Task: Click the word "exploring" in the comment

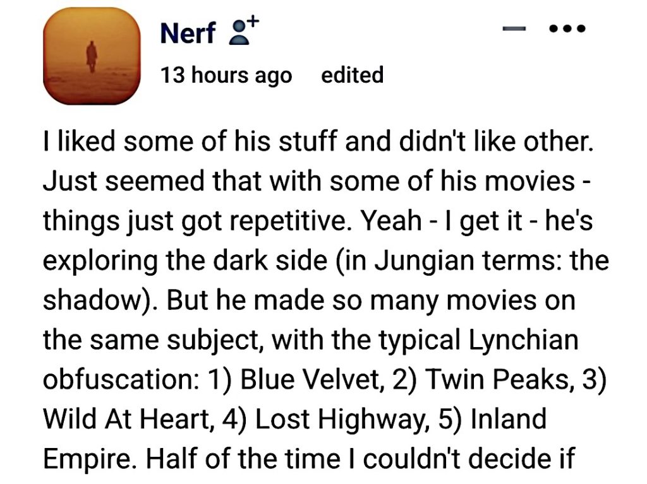Action: pos(100,261)
